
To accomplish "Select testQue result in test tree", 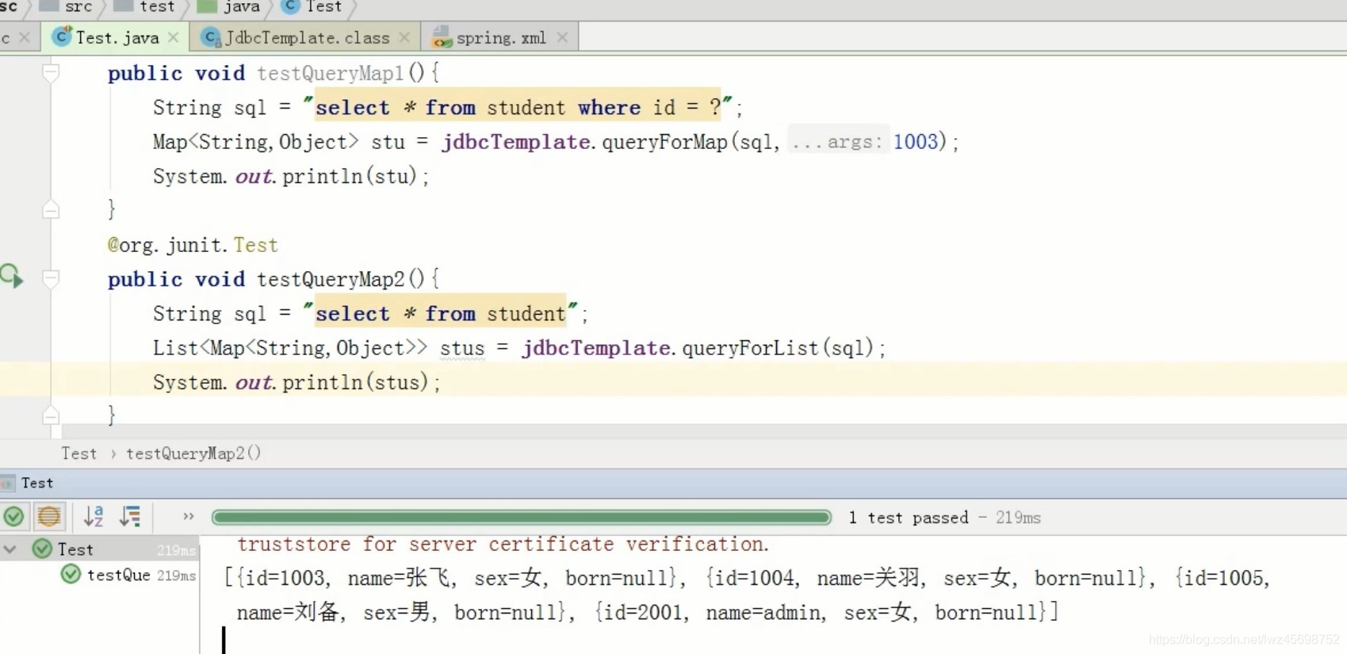I will [118, 575].
